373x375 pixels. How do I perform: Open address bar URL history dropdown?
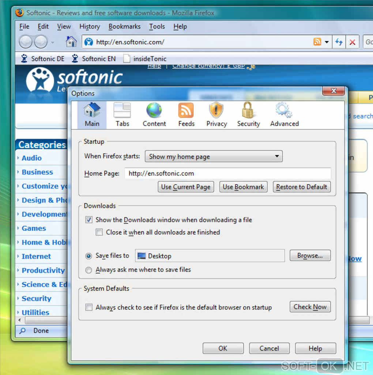pos(327,42)
